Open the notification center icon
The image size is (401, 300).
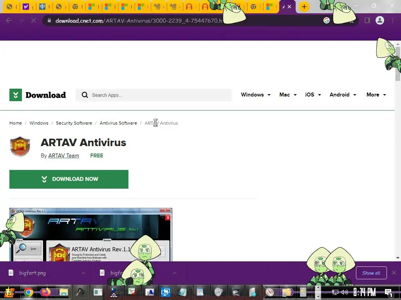(x=389, y=292)
